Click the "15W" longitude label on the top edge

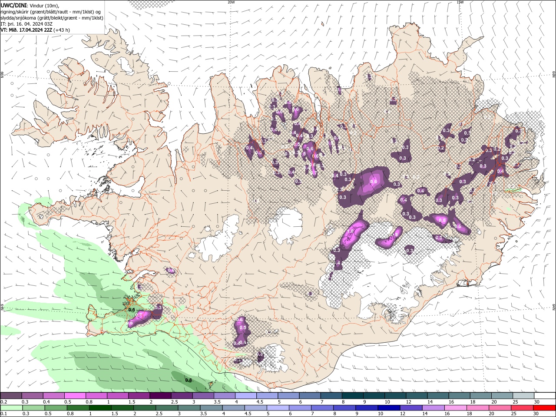point(460,2)
